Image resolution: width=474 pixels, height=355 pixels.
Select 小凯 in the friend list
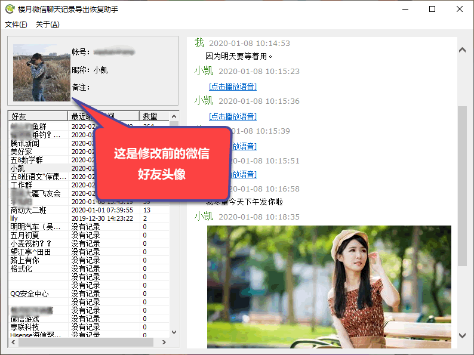pos(17,168)
